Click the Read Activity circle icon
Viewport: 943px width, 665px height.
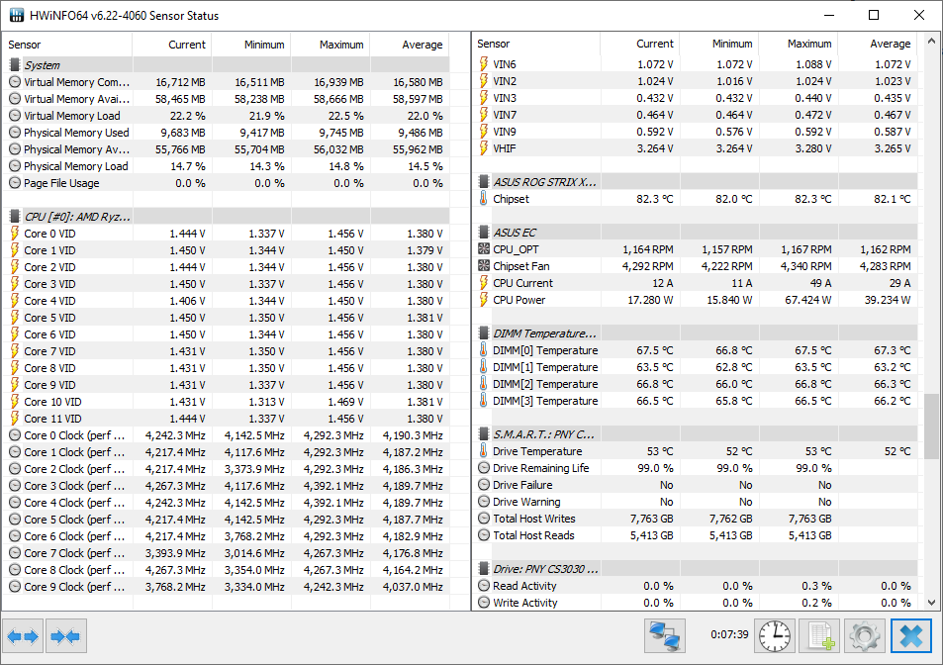point(484,586)
